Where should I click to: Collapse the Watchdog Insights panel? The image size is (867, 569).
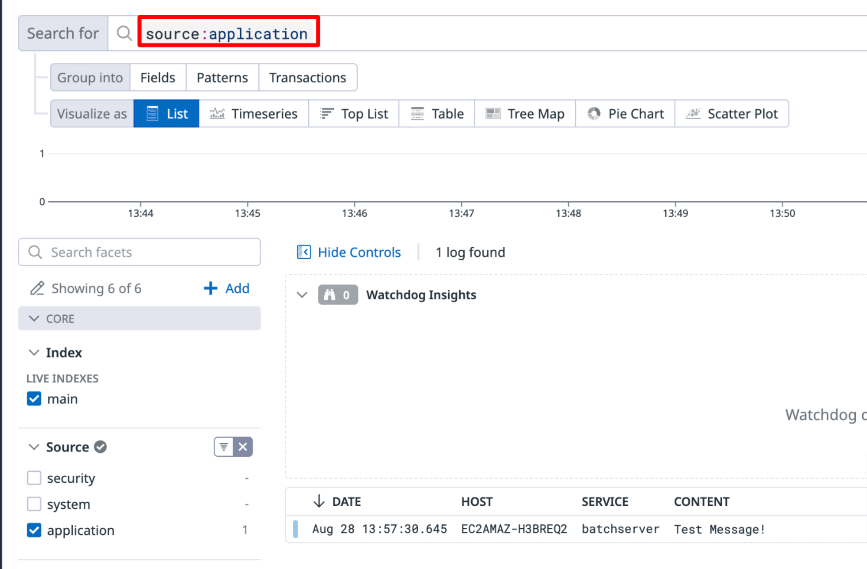[x=302, y=295]
